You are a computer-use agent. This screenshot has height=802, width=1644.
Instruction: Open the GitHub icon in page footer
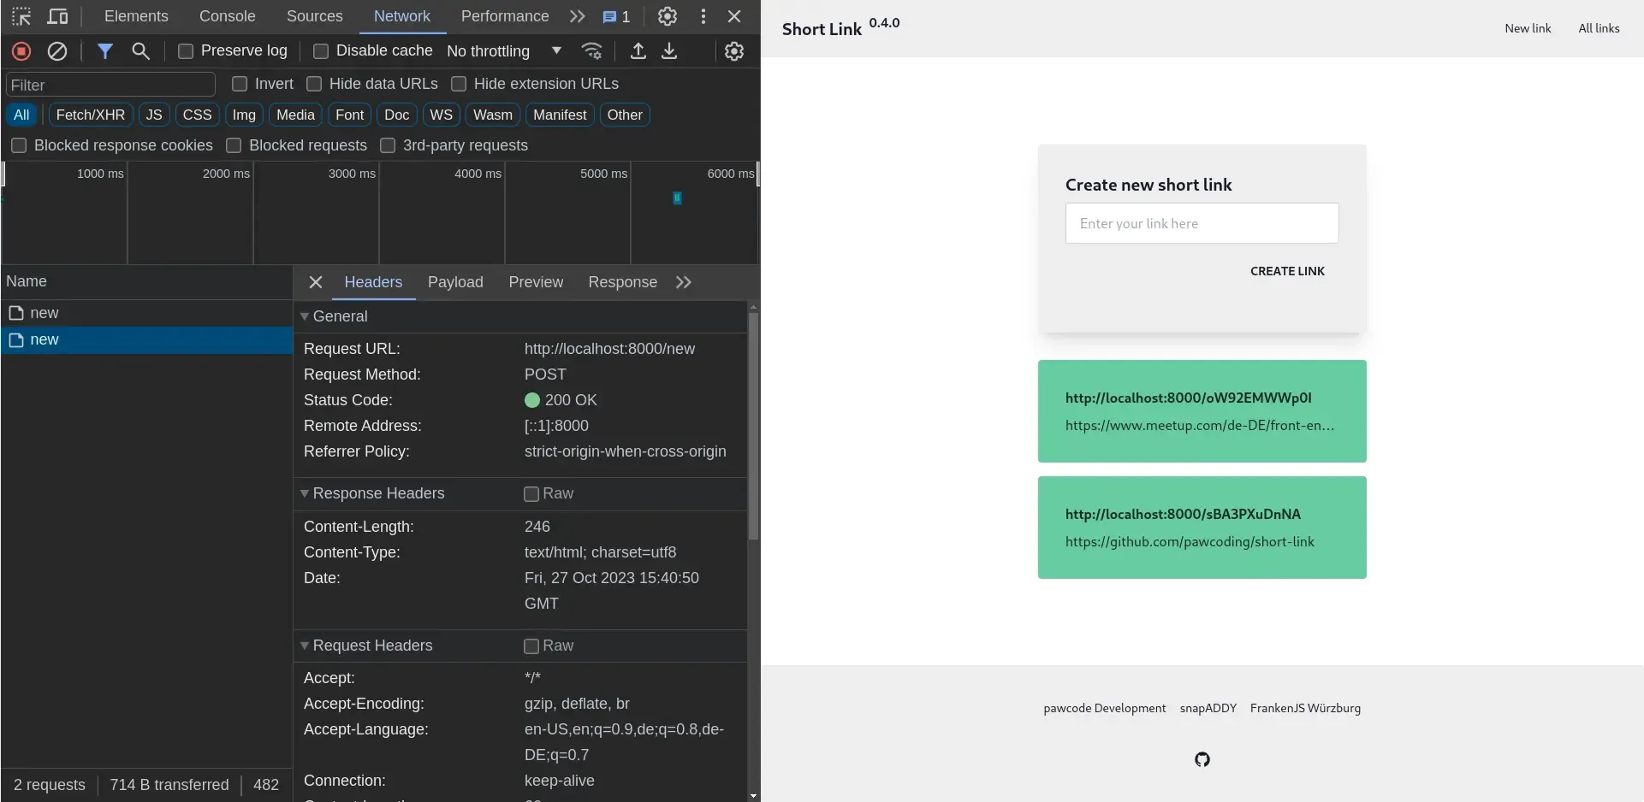point(1202,759)
